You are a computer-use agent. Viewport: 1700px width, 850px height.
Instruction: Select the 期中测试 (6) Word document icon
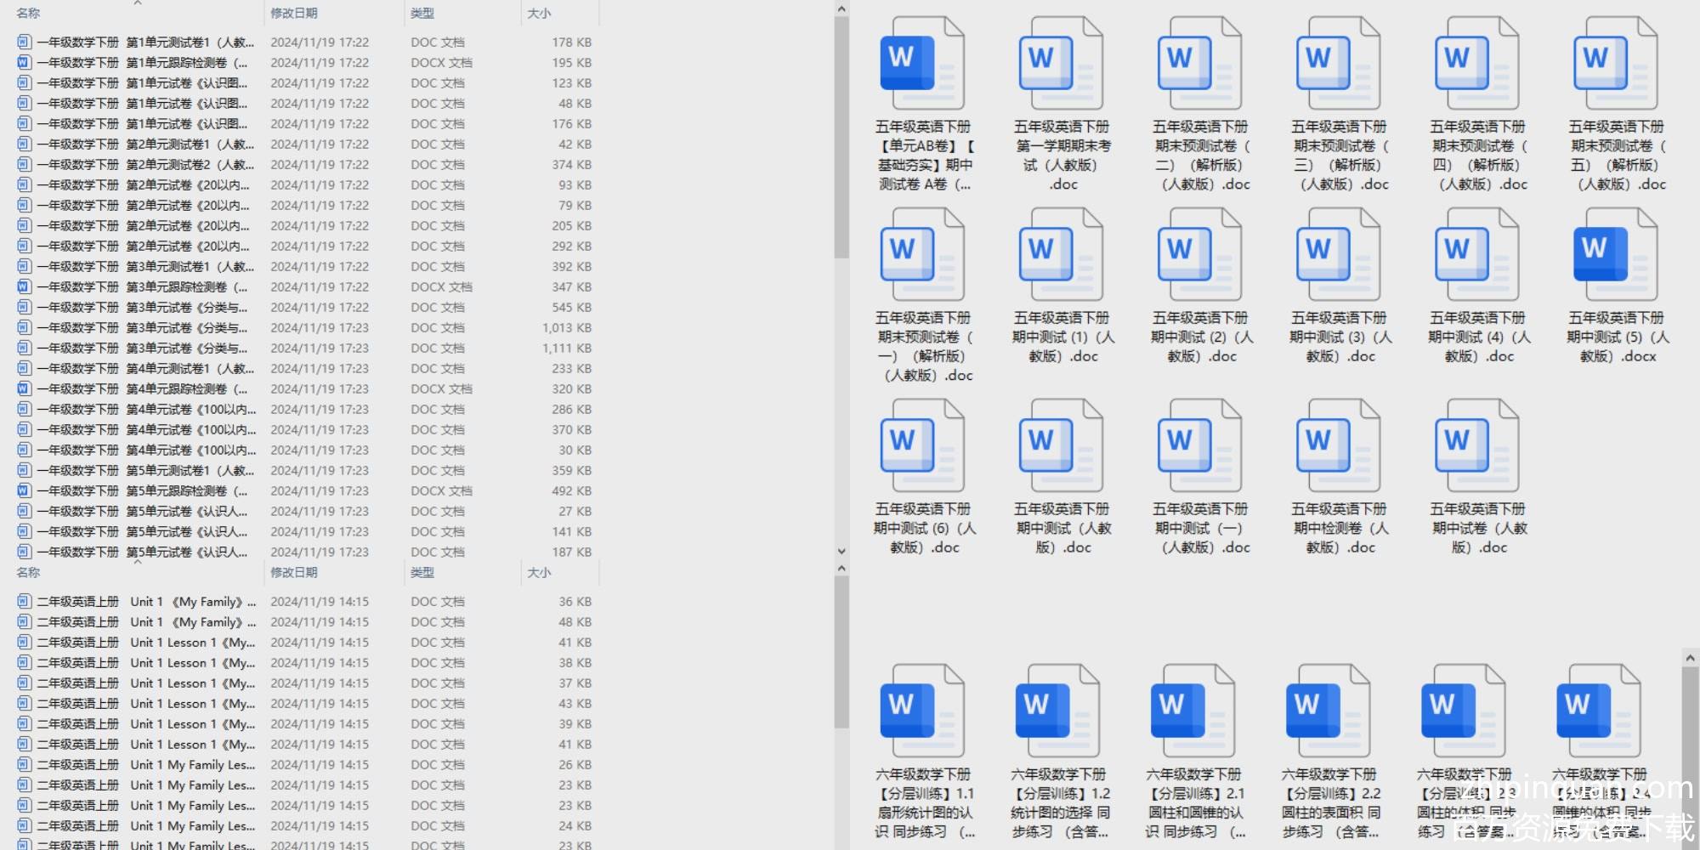pyautogui.click(x=922, y=446)
